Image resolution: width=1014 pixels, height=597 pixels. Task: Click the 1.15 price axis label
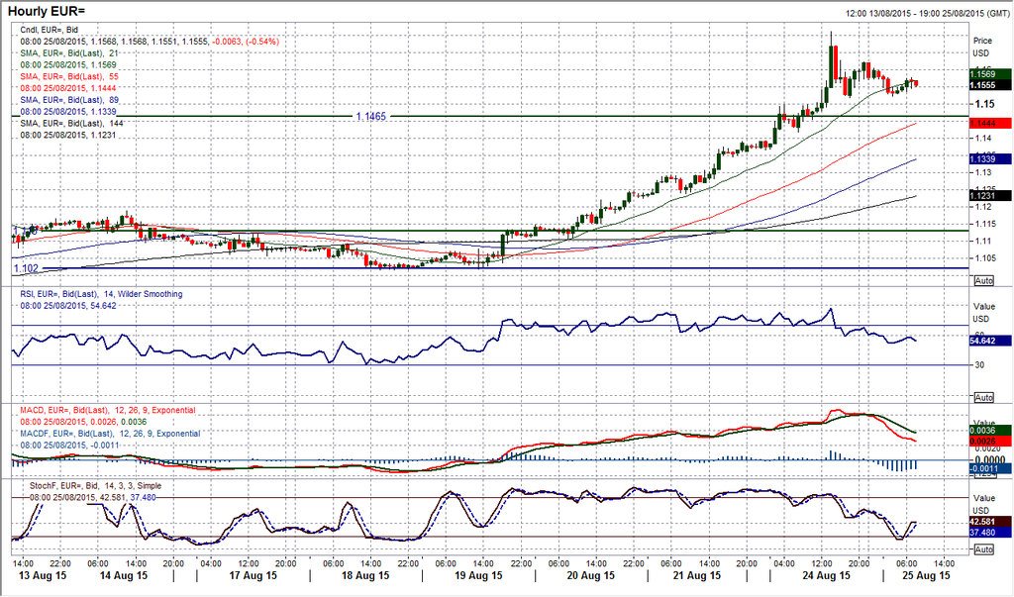tap(984, 104)
